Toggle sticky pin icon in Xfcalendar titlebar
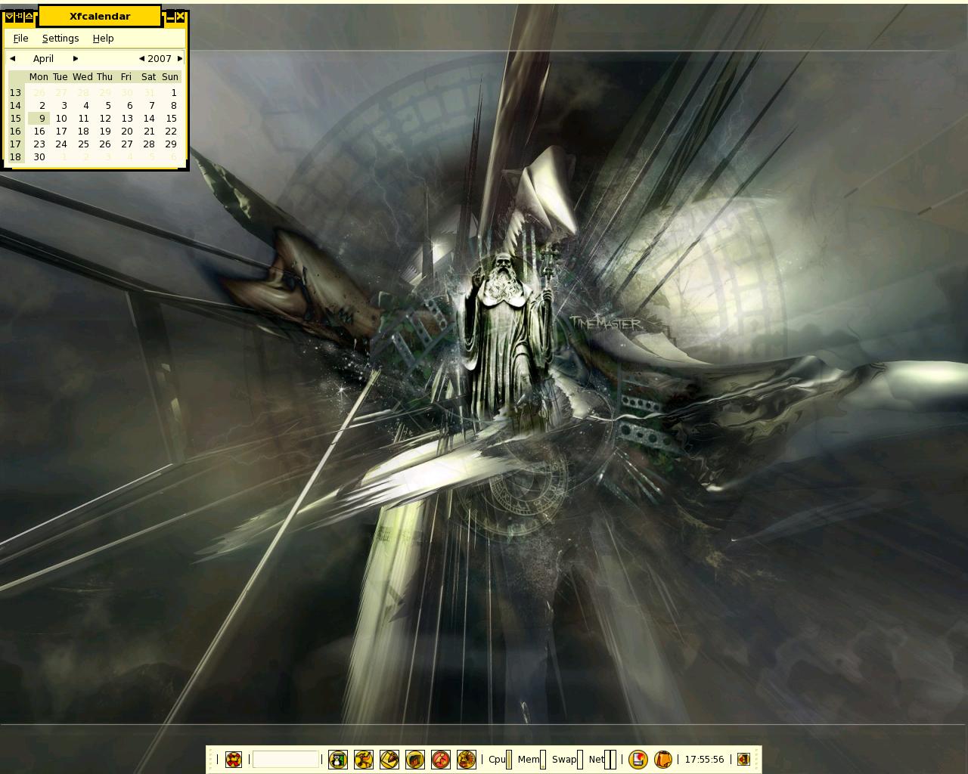Image resolution: width=968 pixels, height=774 pixels. coord(19,16)
